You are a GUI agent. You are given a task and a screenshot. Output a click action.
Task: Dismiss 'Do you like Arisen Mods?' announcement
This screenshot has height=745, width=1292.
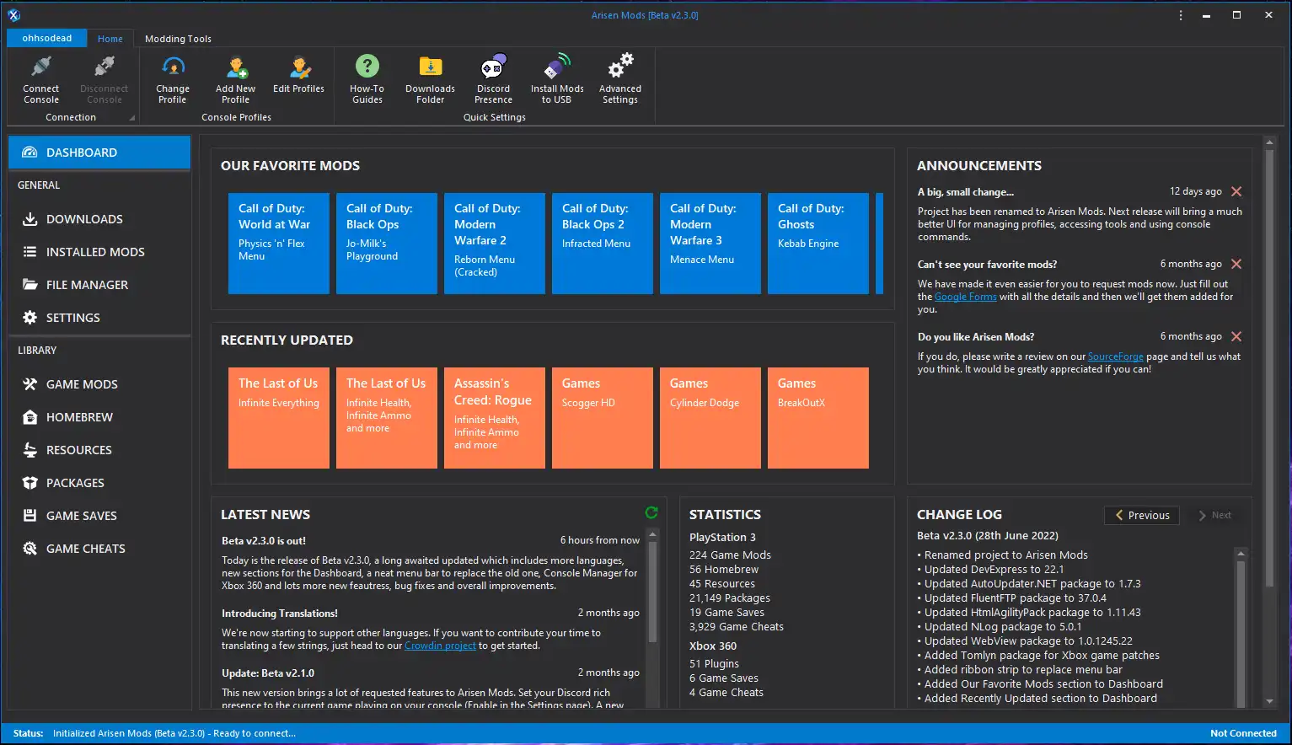[x=1236, y=336]
